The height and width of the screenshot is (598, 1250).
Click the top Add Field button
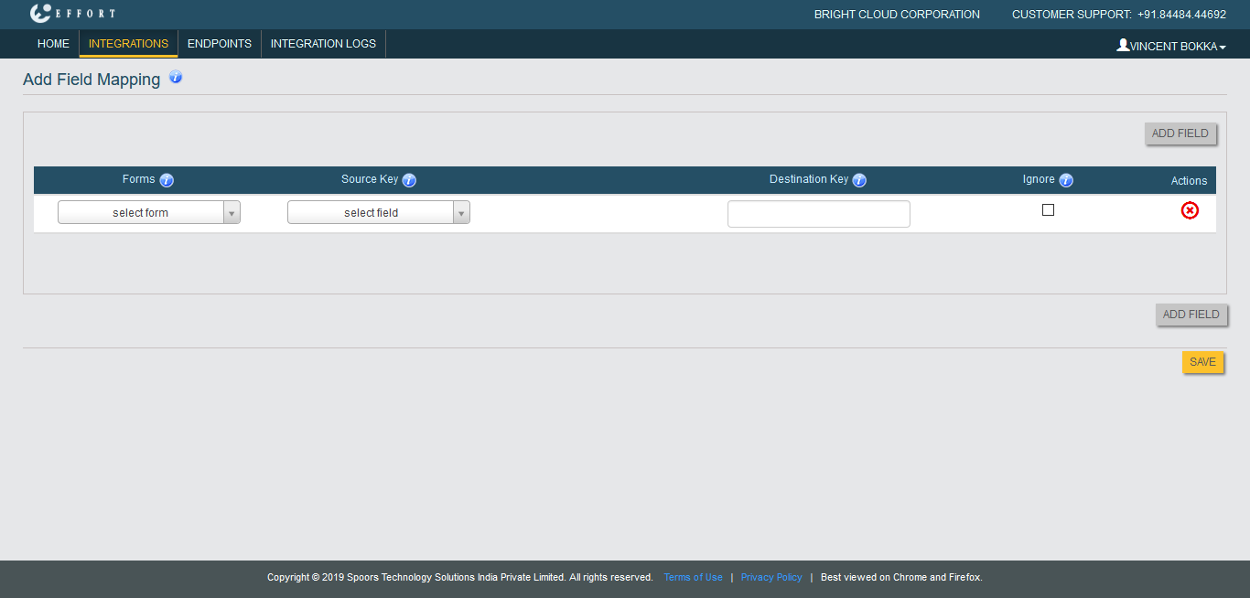[1180, 133]
